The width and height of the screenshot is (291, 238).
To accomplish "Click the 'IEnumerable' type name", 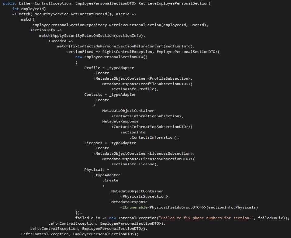I will tap(135, 207).
